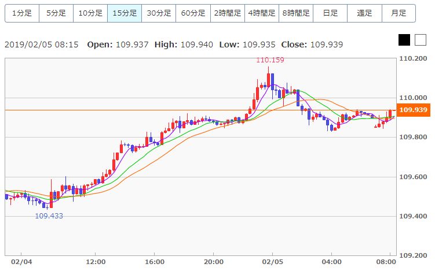Select the 8時間足 timeframe
Image resolution: width=435 pixels, height=271 pixels.
(x=296, y=13)
